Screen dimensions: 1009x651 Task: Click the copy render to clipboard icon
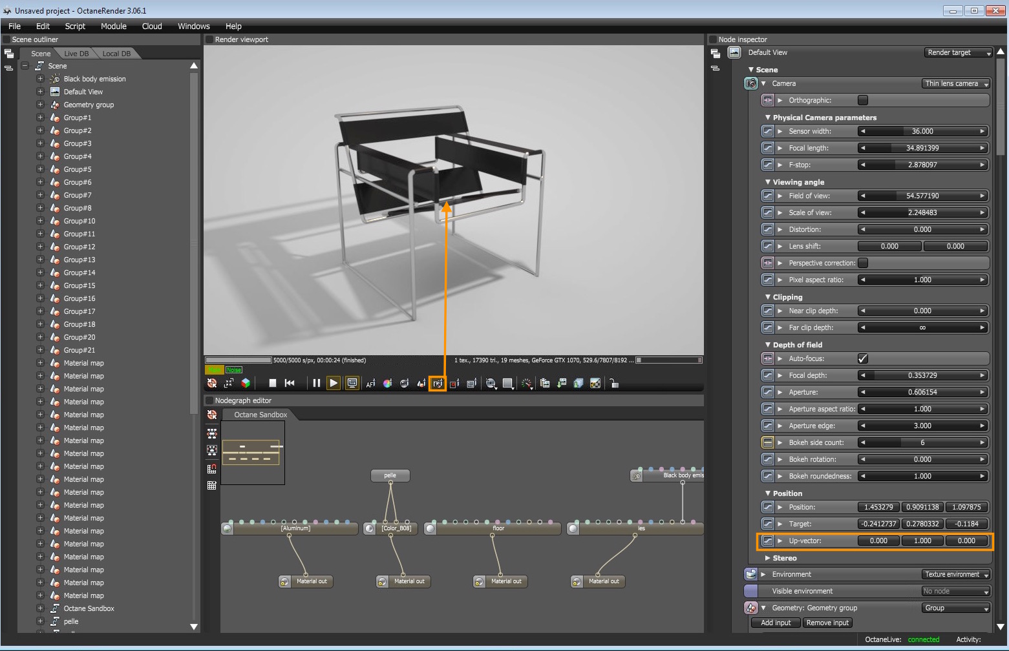click(x=544, y=384)
